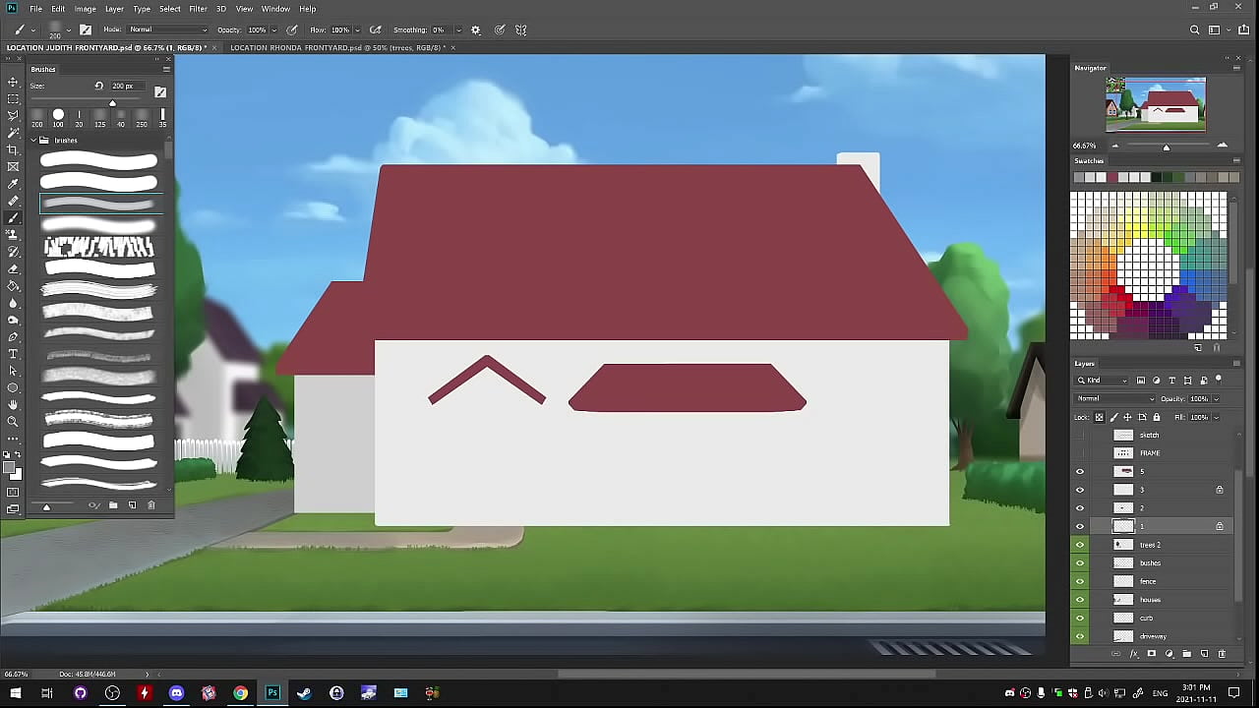Open the layer blend mode dropdown
This screenshot has width=1259, height=708.
click(1115, 398)
